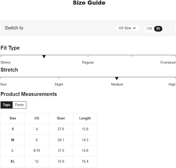Select the IN unit toggle

tap(158, 29)
